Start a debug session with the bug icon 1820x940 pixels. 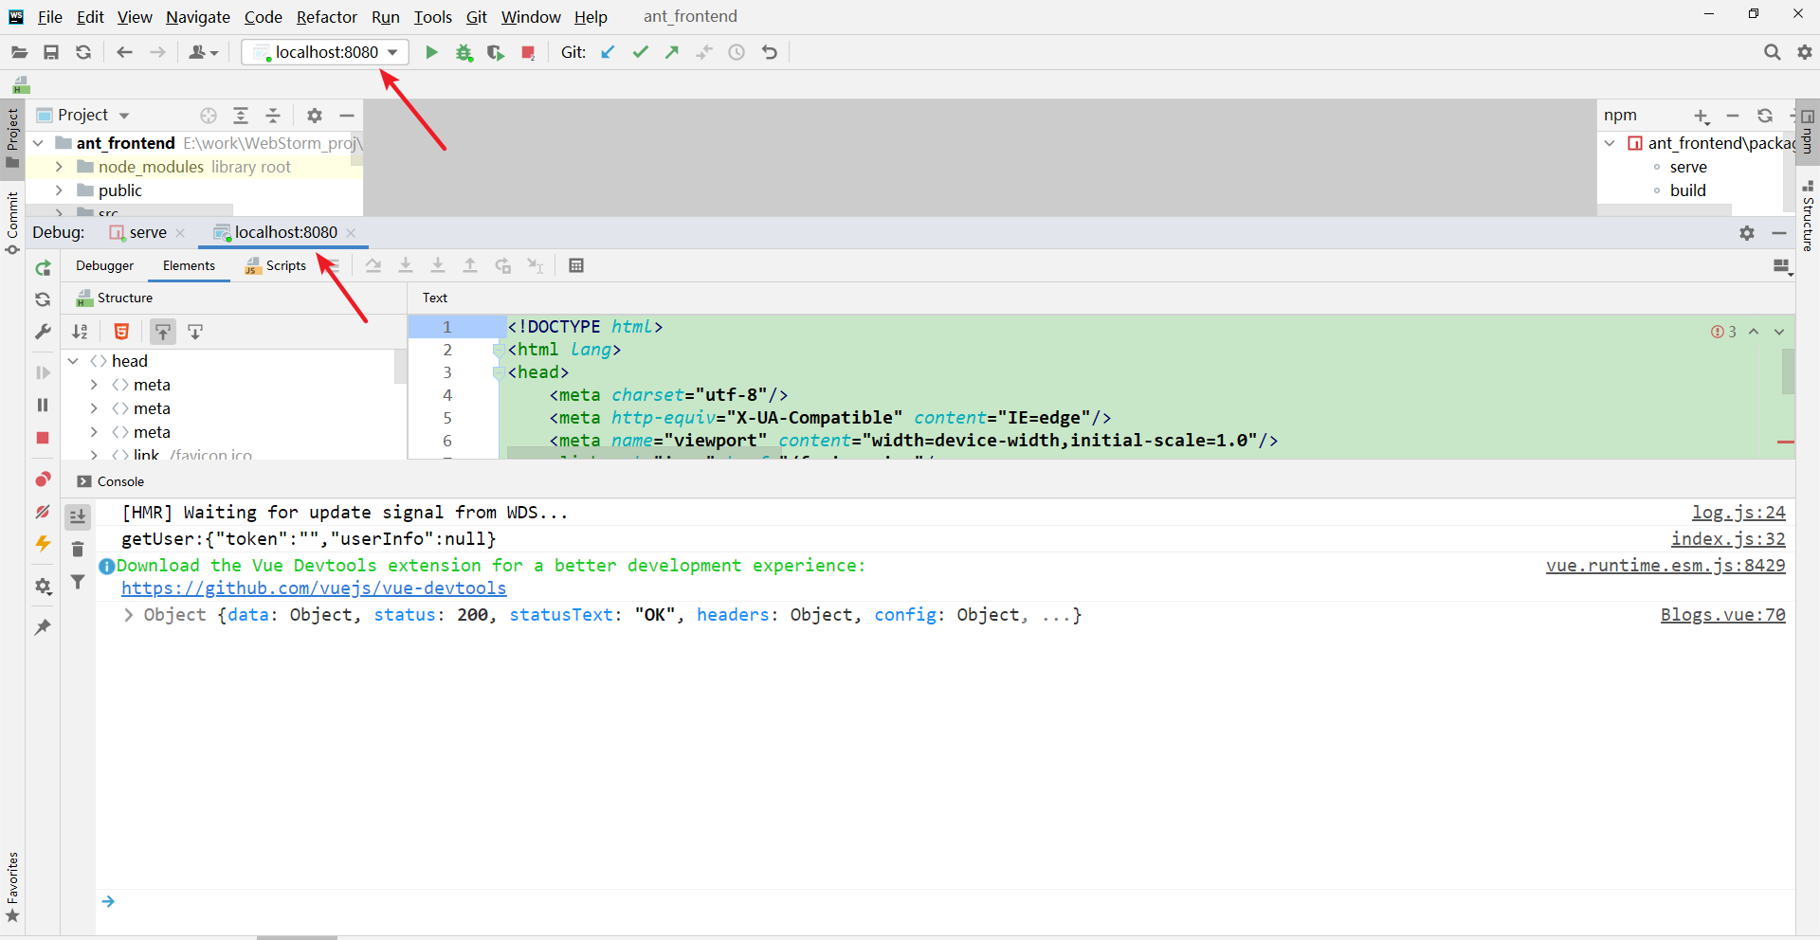coord(464,52)
